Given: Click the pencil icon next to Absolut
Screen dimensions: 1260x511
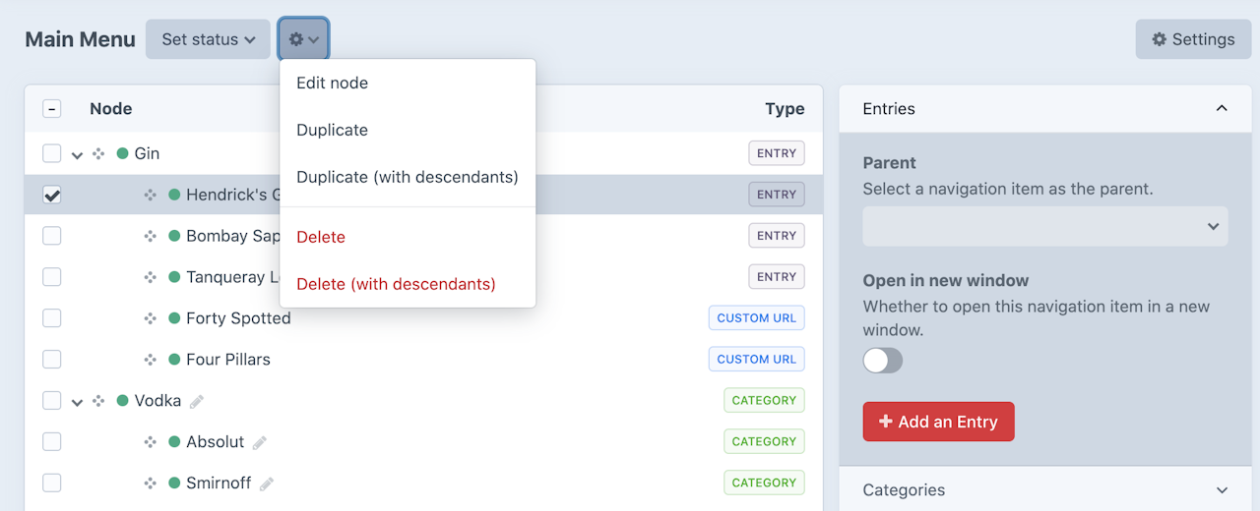Looking at the screenshot, I should coord(260,442).
